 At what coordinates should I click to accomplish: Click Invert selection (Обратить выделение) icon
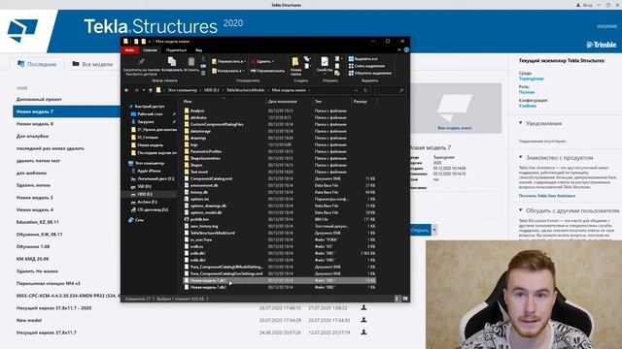coord(351,73)
